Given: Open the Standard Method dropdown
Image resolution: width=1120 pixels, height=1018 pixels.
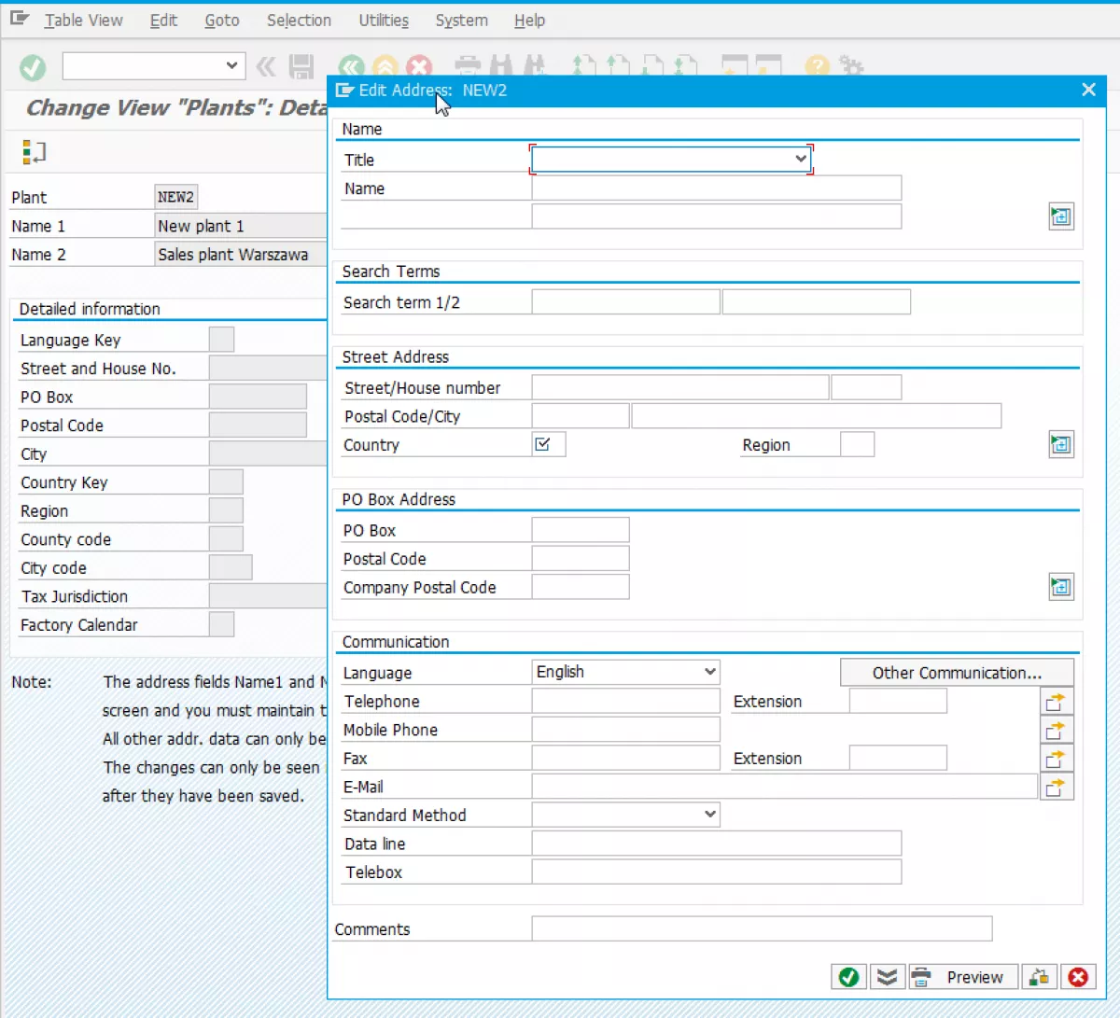Looking at the screenshot, I should pyautogui.click(x=710, y=815).
